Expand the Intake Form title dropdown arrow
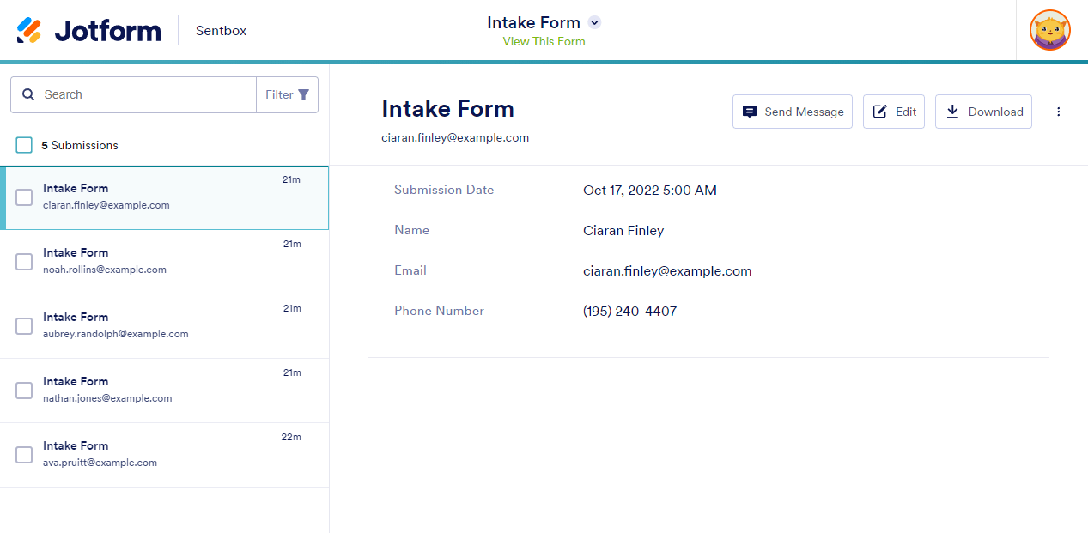 594,23
